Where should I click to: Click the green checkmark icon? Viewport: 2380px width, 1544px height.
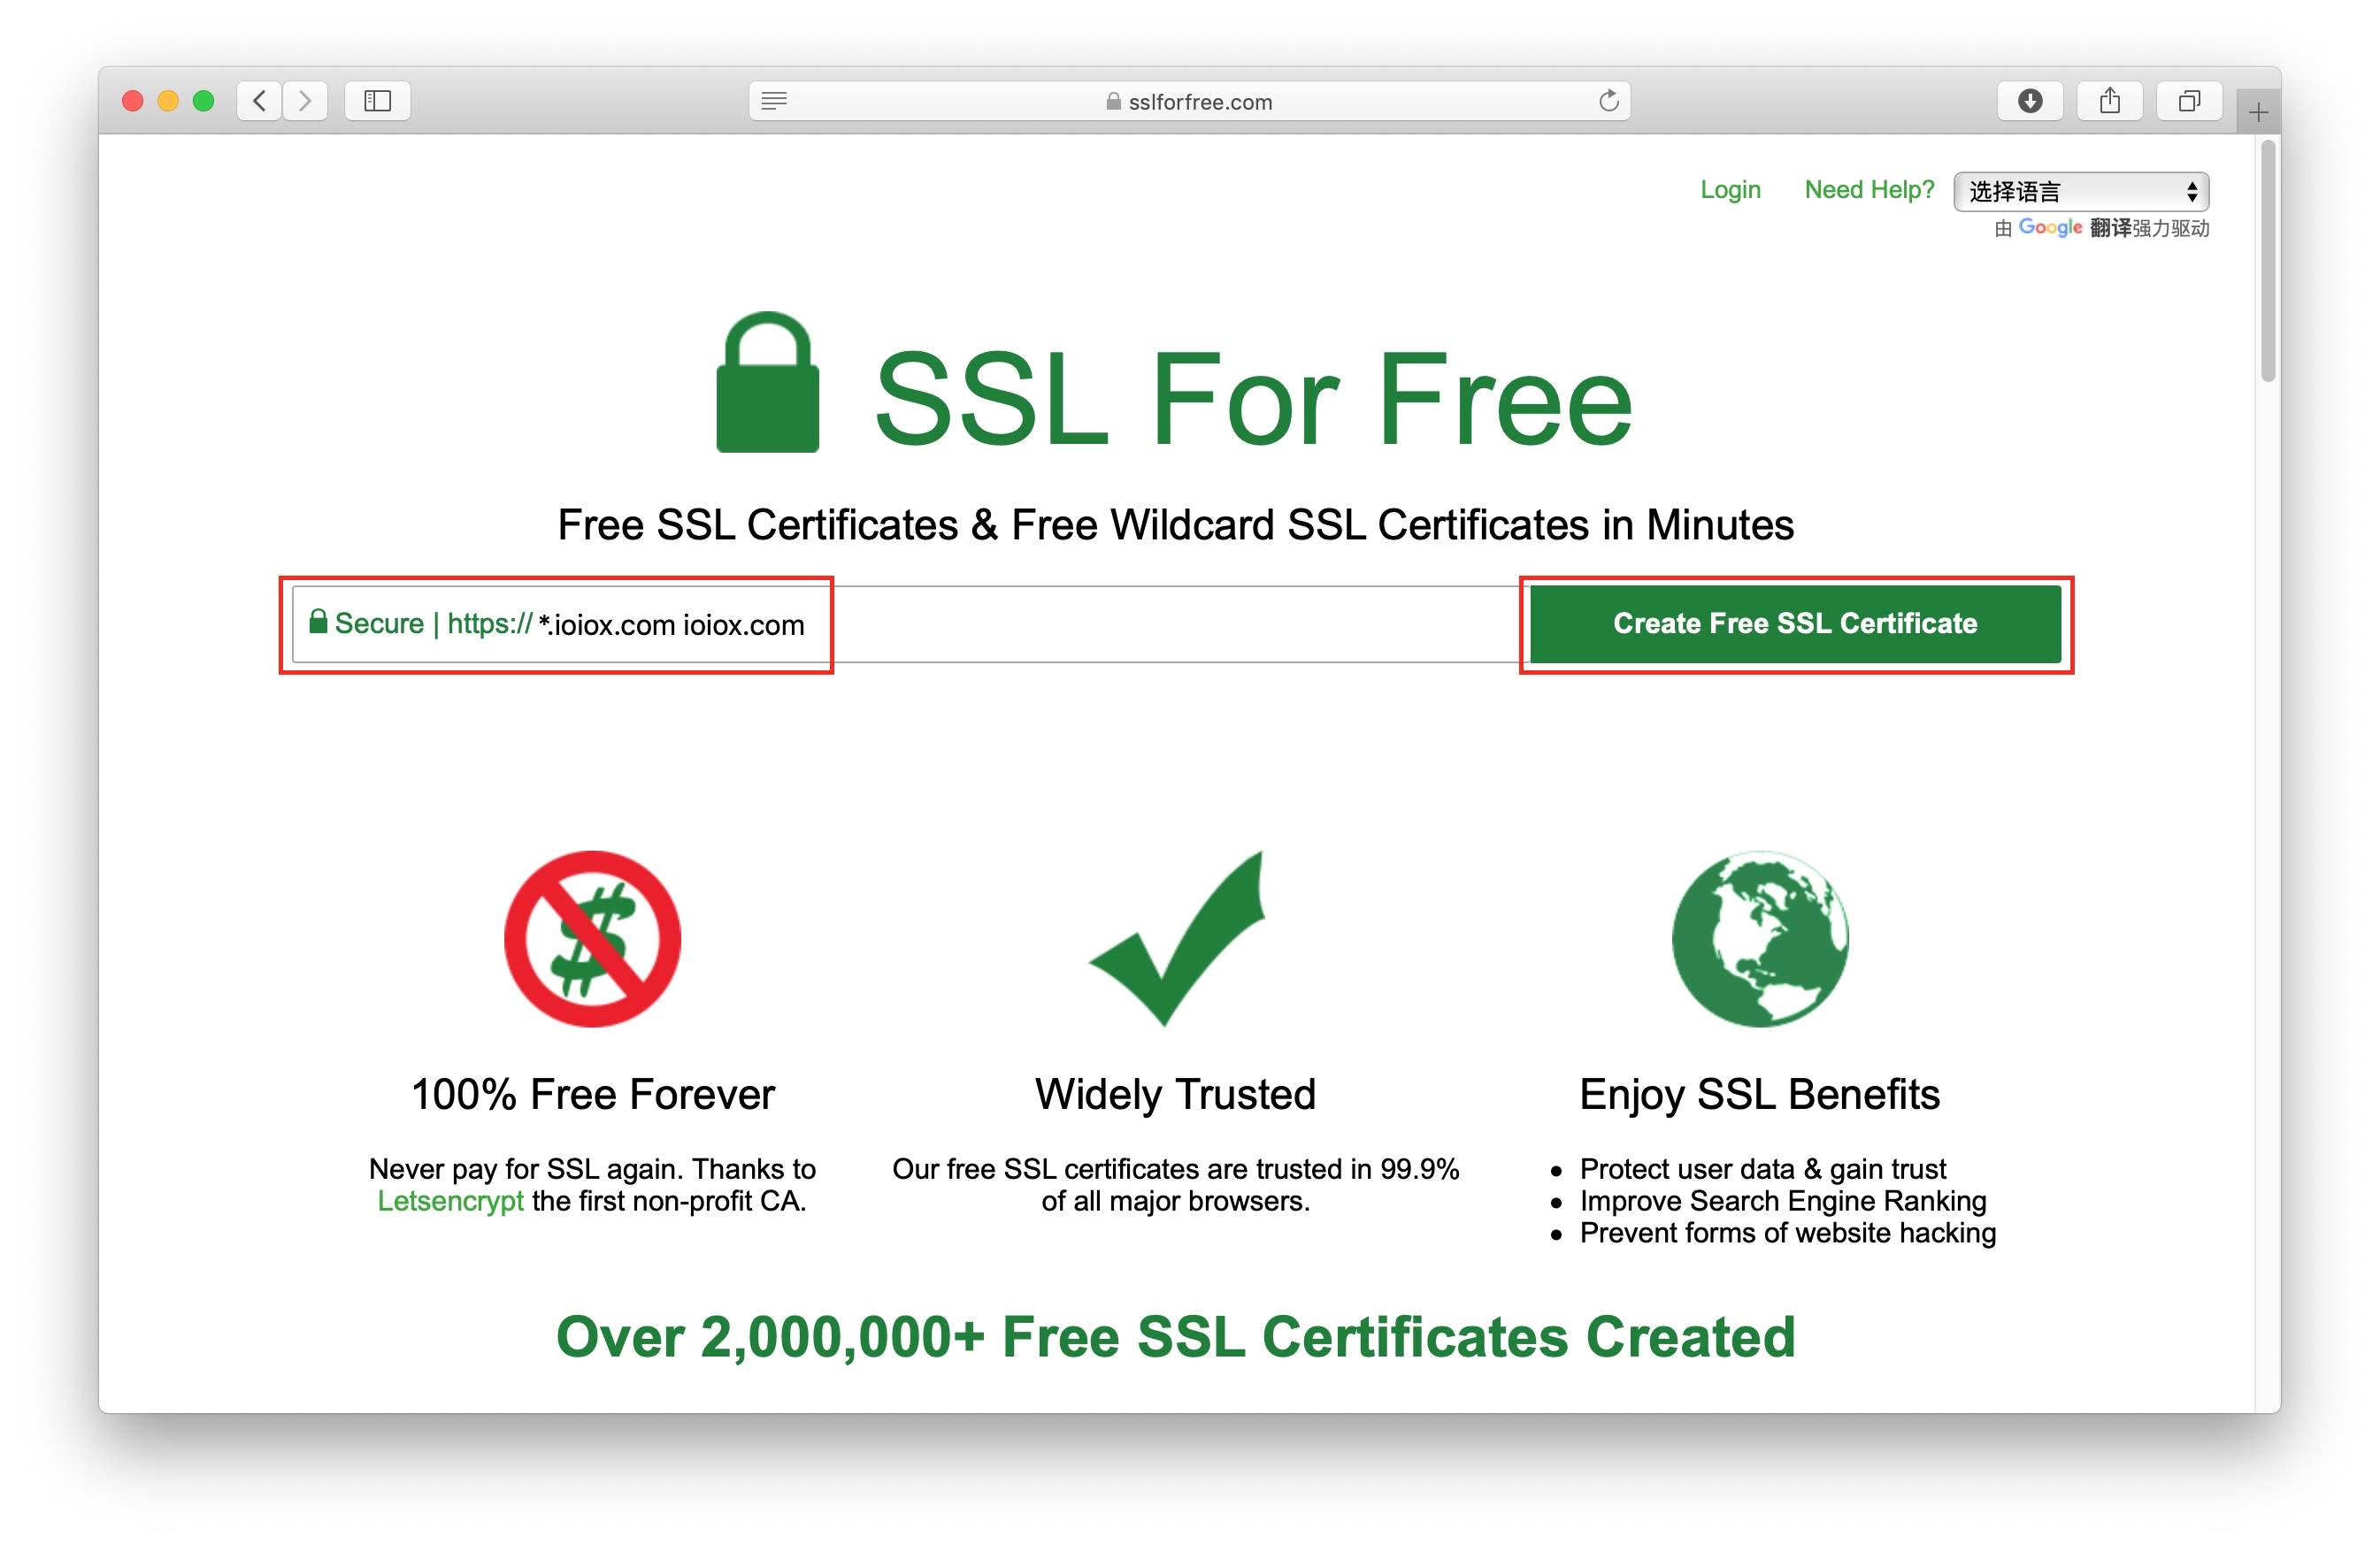tap(1177, 938)
